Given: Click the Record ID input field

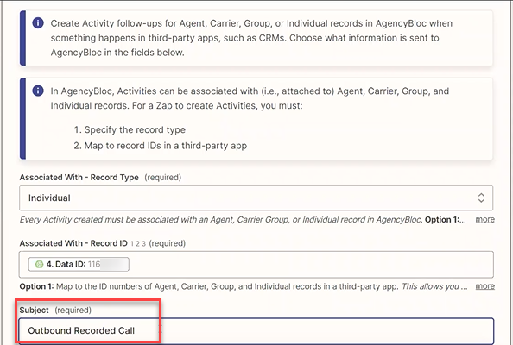Looking at the screenshot, I should (256, 264).
